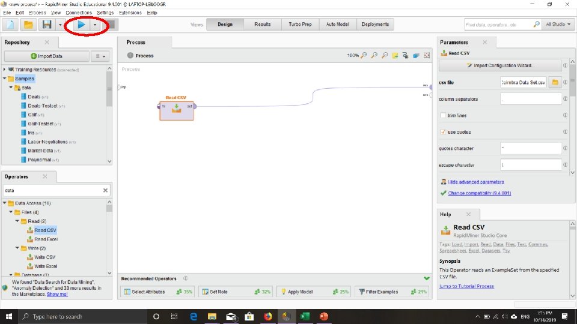The image size is (577, 324).
Task: Open the Extensions menu
Action: (130, 13)
